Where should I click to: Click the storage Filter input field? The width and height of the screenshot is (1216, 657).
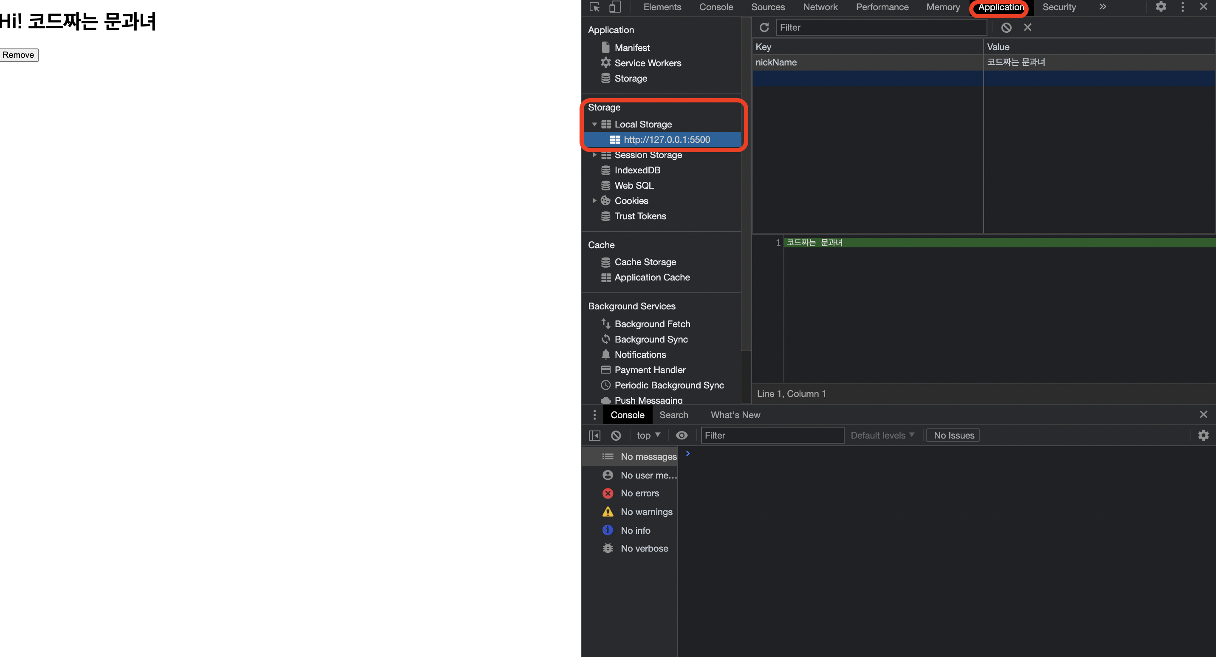pyautogui.click(x=881, y=27)
